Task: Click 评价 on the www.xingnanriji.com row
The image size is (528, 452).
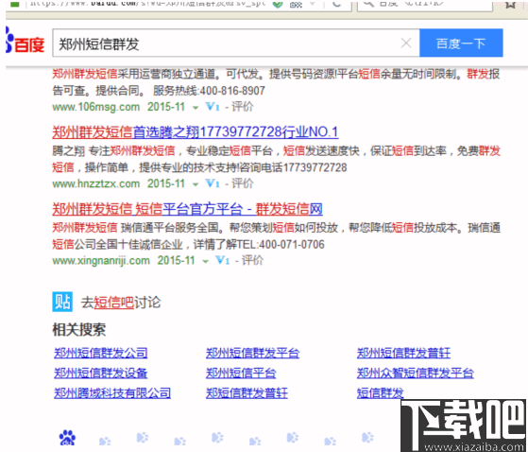Action: coord(252,261)
